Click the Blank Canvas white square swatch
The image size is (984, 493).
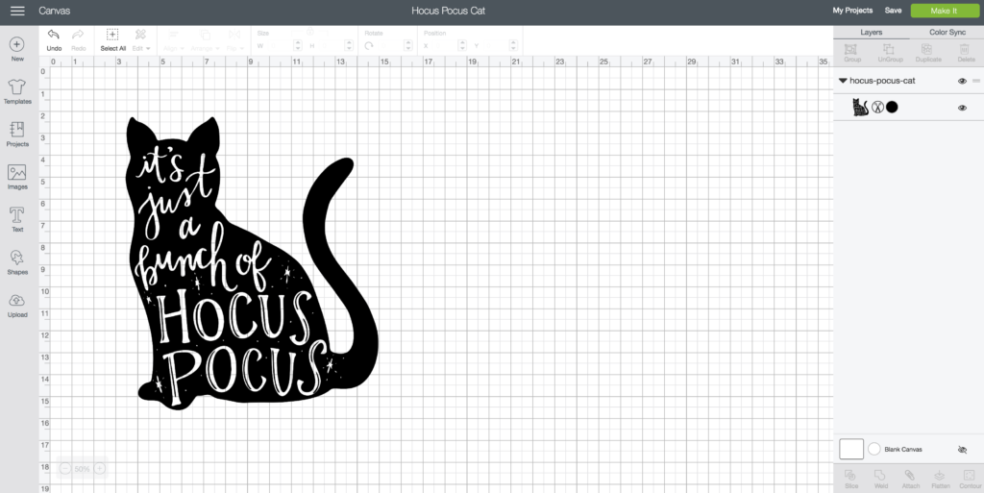851,449
